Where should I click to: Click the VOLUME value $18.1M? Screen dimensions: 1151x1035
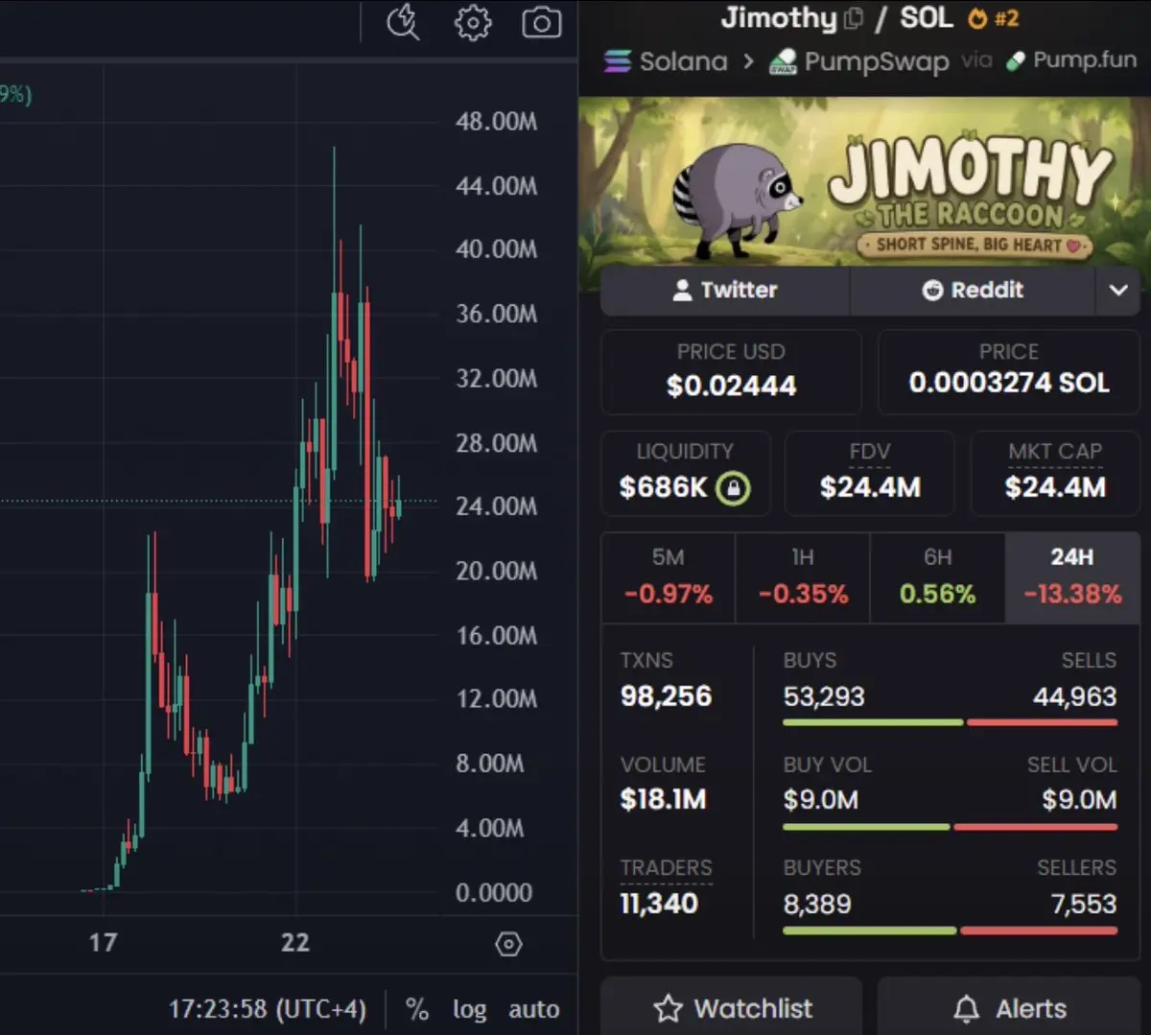663,800
